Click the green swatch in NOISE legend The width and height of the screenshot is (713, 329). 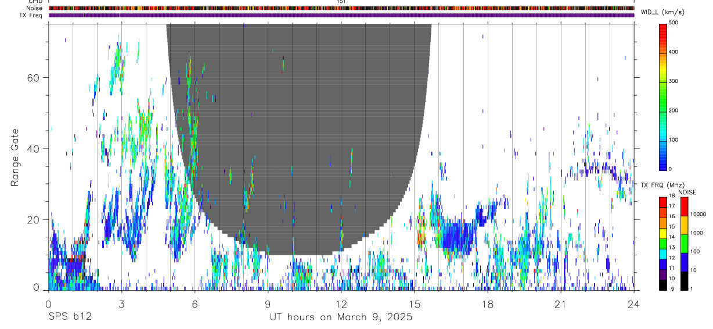pyautogui.click(x=684, y=244)
